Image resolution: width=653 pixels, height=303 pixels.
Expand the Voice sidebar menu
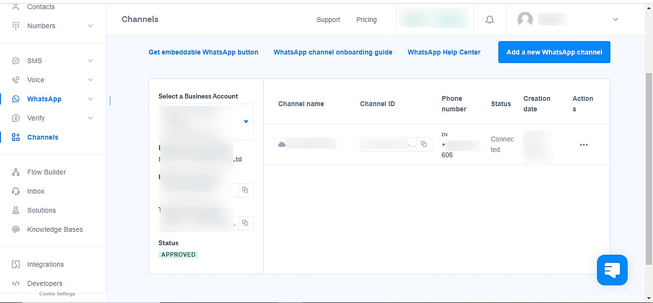90,80
